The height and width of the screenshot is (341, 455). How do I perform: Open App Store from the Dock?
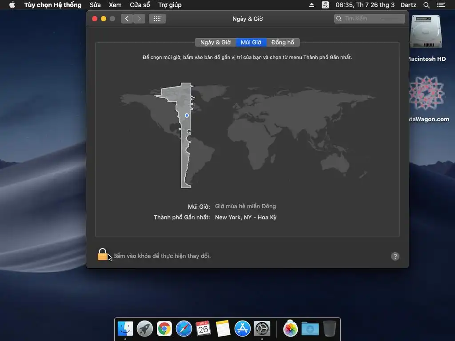[x=243, y=329]
